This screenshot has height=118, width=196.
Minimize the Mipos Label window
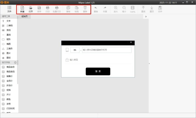point(183,2)
